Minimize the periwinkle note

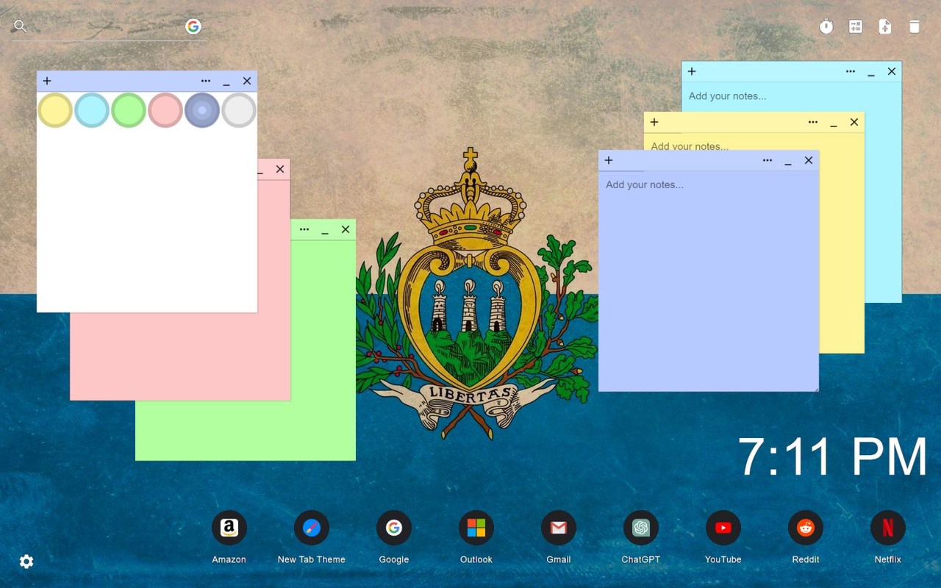click(788, 161)
